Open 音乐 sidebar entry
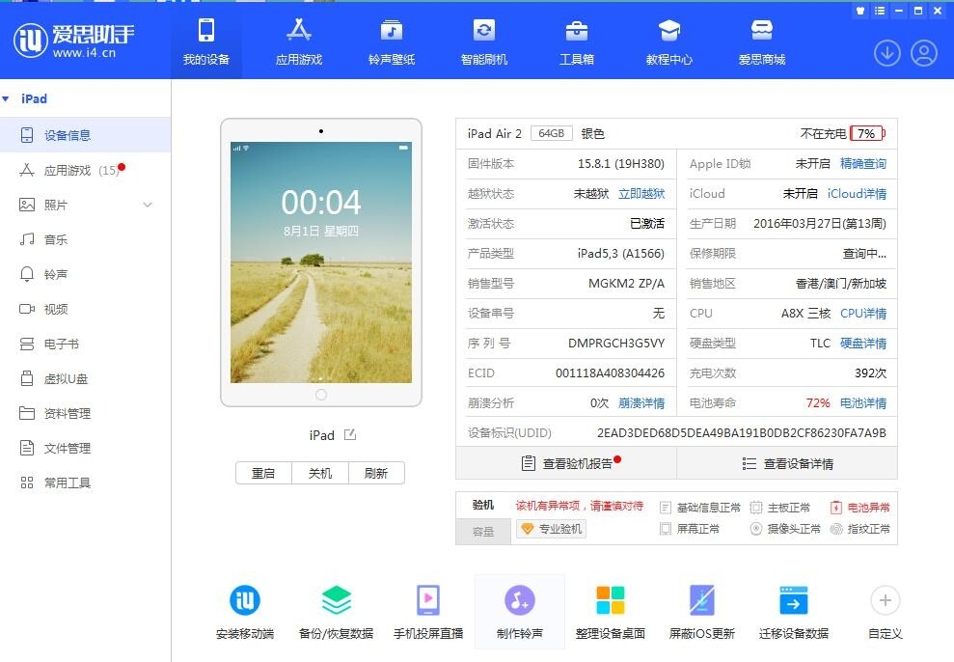 click(85, 239)
